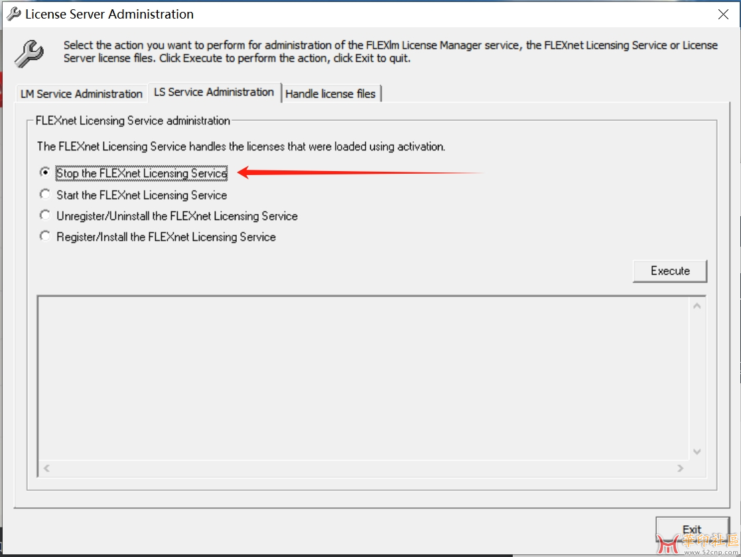Click the text about licenses loaded using activation

[x=241, y=147]
